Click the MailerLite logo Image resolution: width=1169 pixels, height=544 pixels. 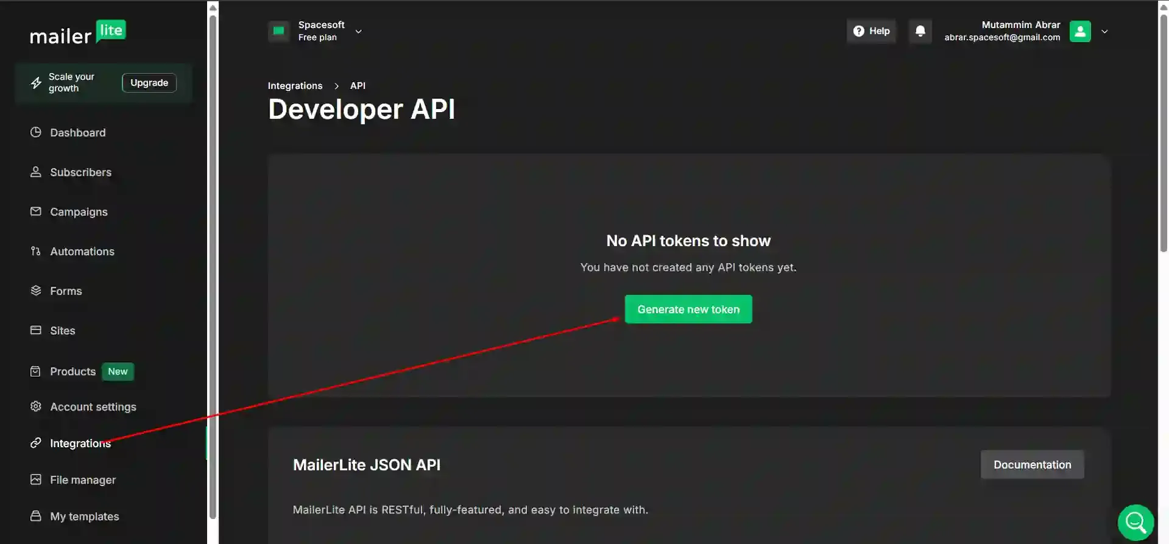[78, 33]
